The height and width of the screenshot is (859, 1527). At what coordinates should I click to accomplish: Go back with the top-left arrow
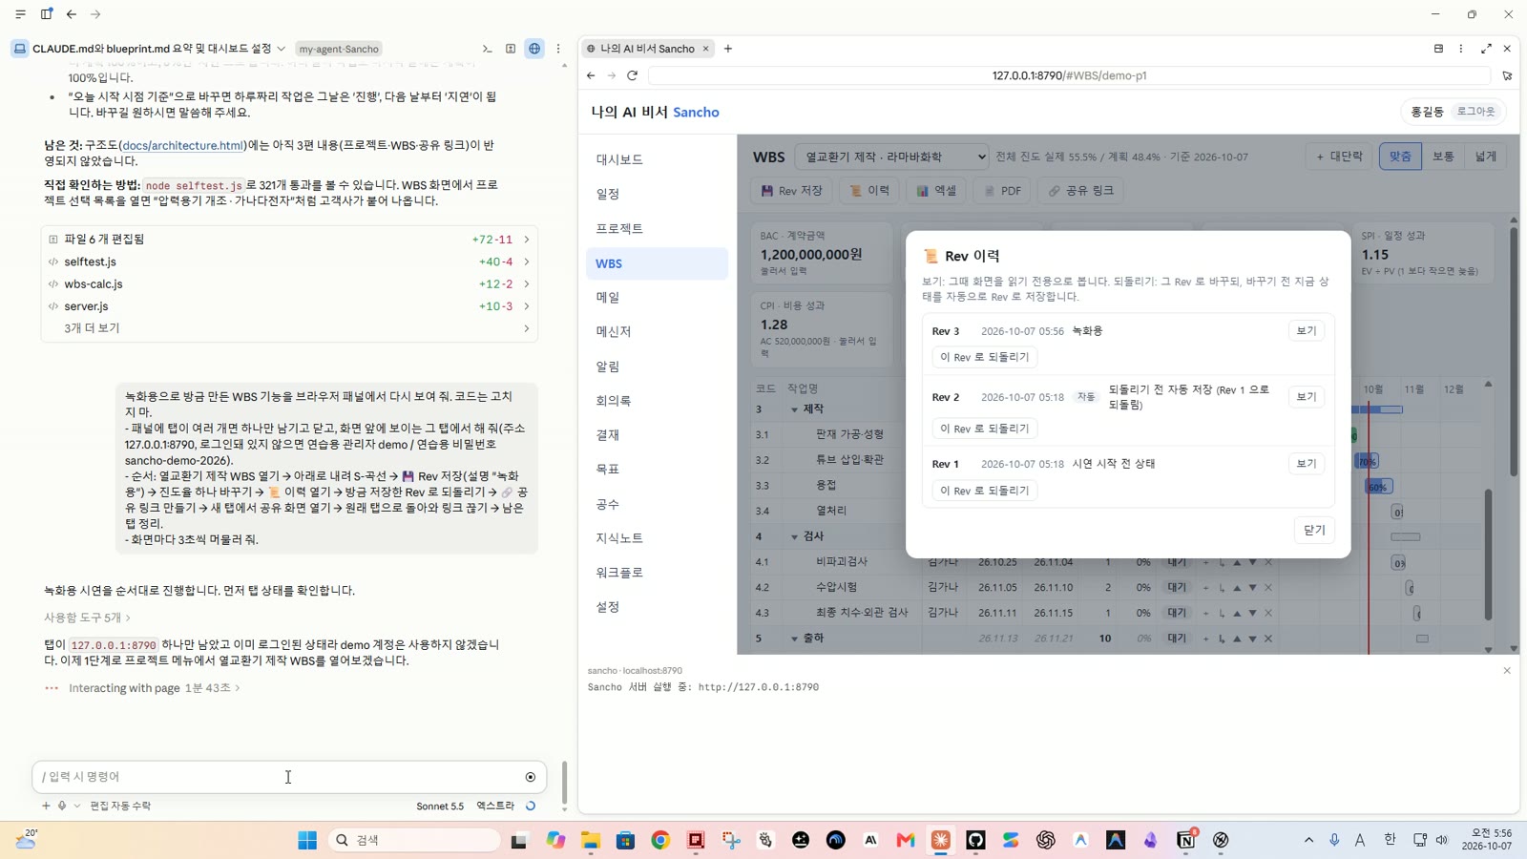click(x=72, y=14)
